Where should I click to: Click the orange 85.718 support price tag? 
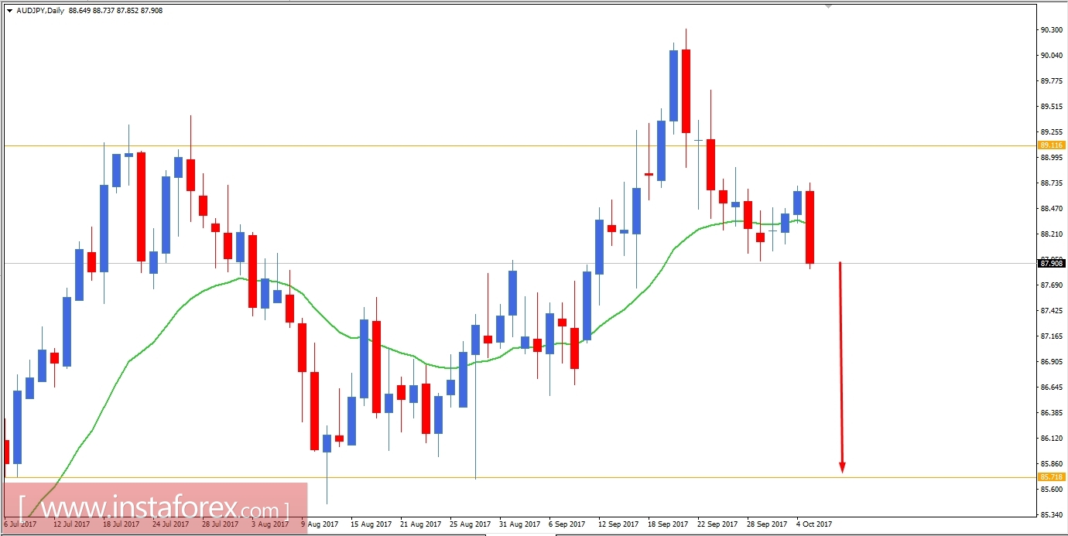click(x=1052, y=476)
